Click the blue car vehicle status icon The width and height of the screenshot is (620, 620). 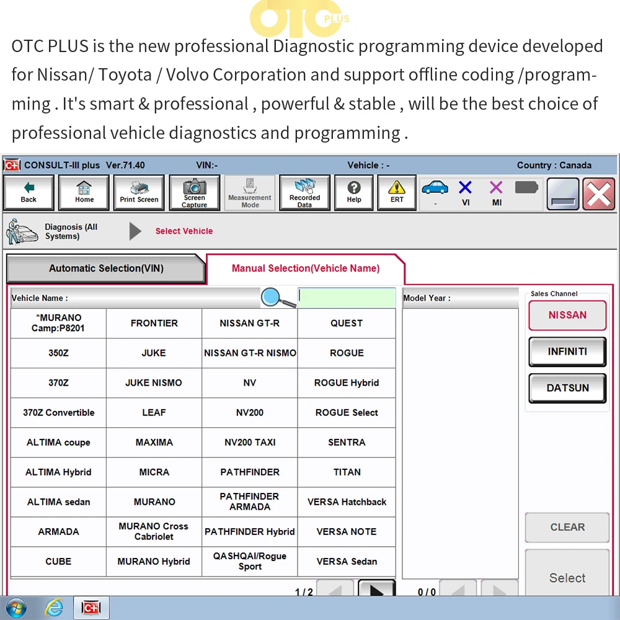tap(435, 187)
